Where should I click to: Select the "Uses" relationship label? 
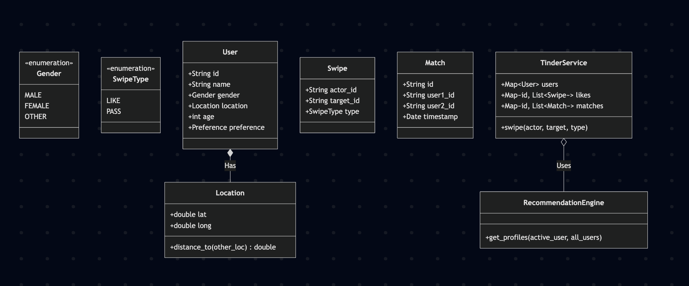563,166
